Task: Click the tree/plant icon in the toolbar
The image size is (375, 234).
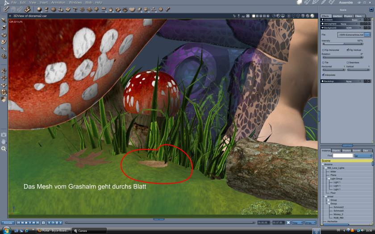Action: click(96, 9)
